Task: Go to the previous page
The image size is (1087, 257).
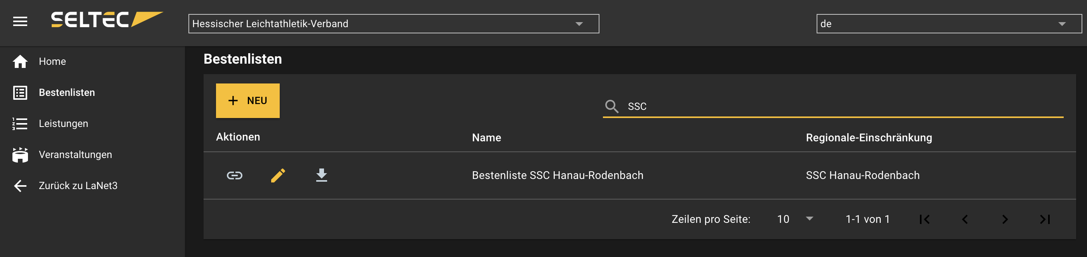Action: 965,219
